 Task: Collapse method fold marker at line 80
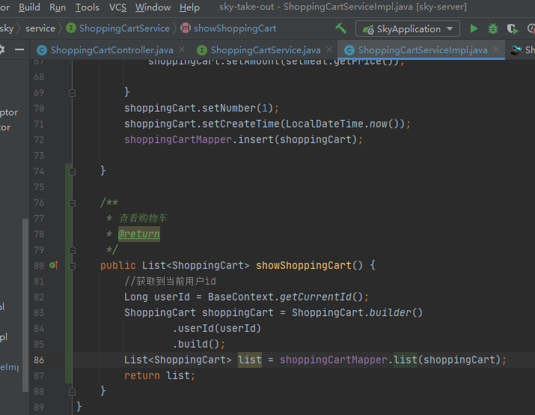tap(72, 266)
